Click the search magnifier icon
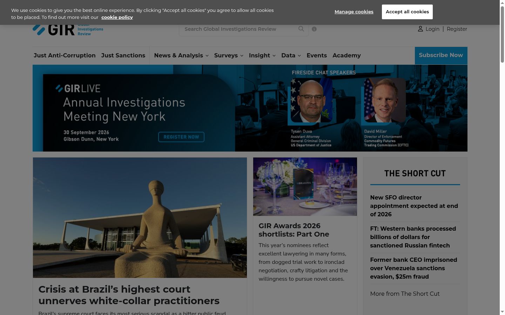The image size is (505, 315). coord(301,29)
